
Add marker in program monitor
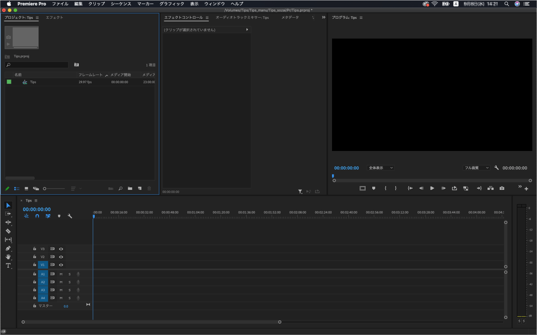point(374,188)
